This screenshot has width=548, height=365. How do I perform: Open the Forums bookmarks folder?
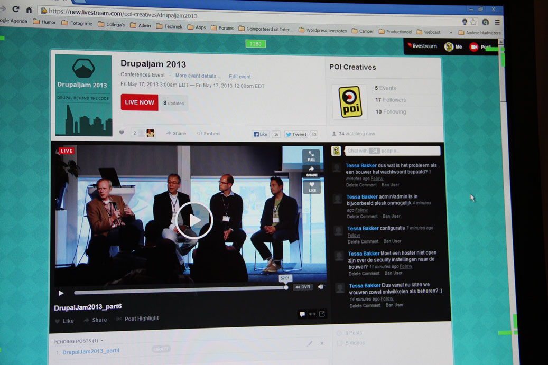(222, 28)
